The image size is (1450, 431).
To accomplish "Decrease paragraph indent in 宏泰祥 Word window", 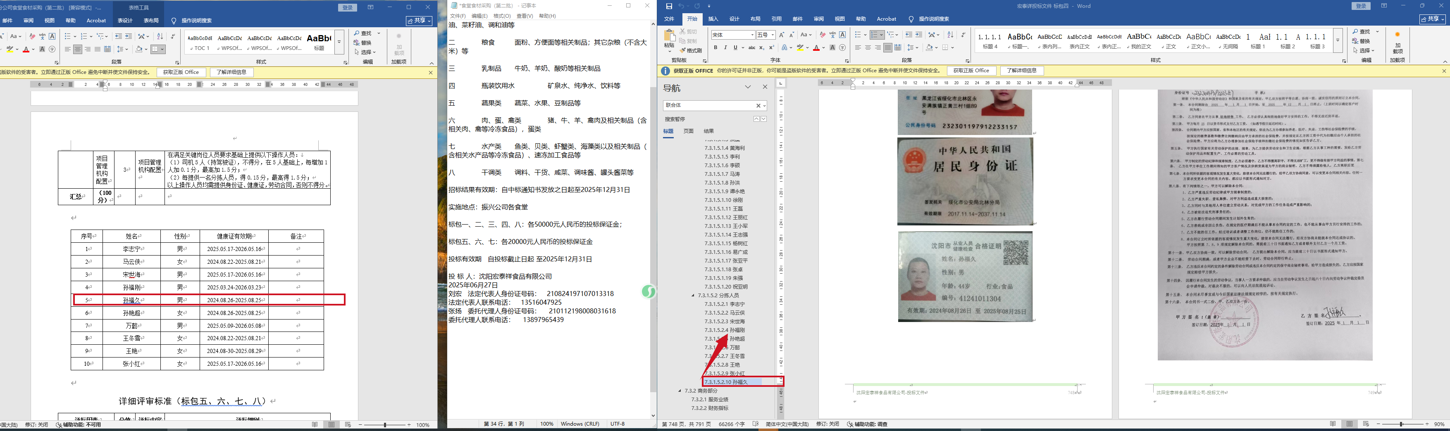I will (x=909, y=35).
